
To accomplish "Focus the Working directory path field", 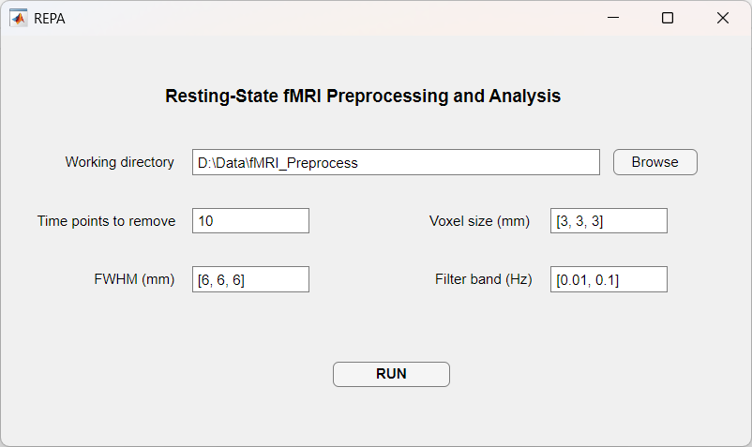I will point(396,162).
